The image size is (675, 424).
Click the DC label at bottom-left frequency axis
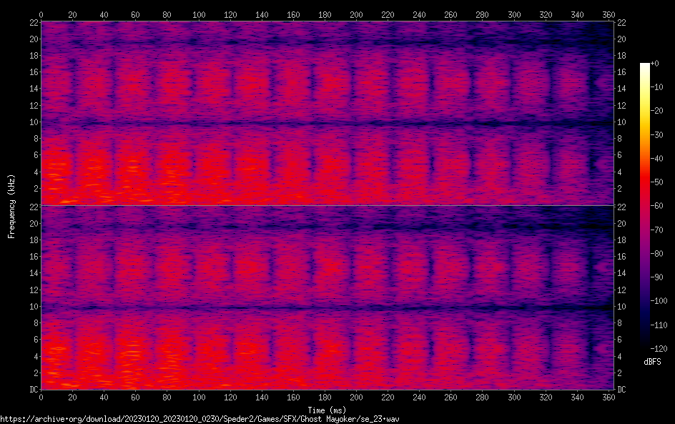(31, 390)
